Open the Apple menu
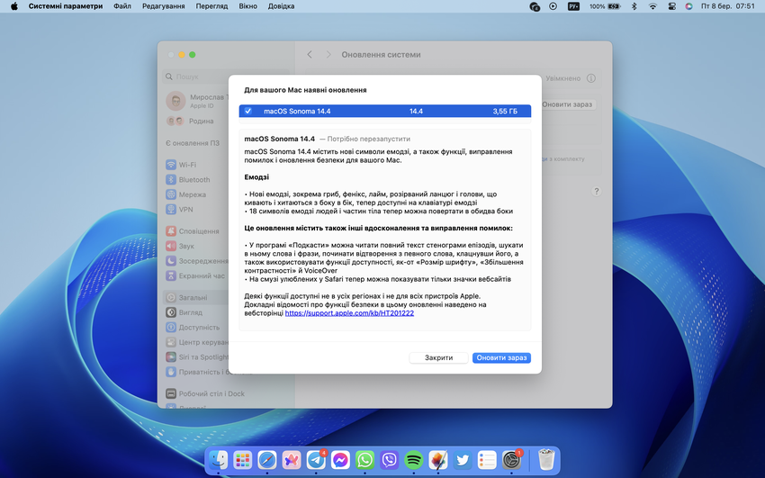 (x=13, y=6)
